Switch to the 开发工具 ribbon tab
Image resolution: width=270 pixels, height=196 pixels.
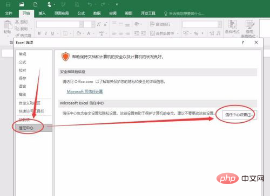[148, 13]
